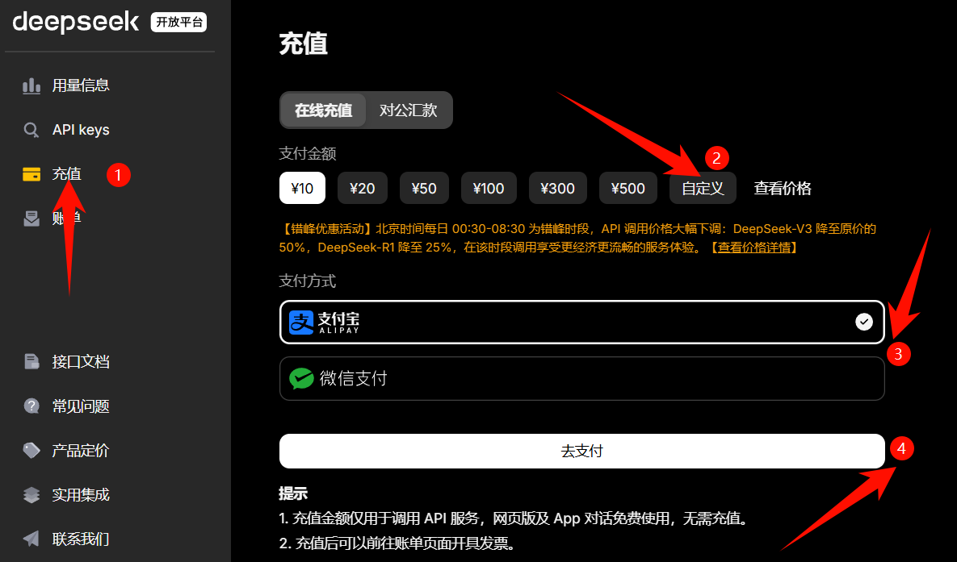Click the deepseek logo

tap(76, 23)
